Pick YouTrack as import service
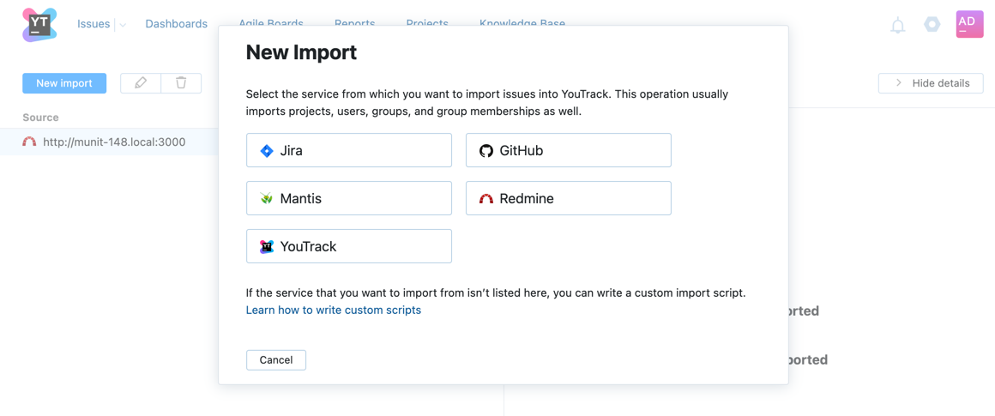The height and width of the screenshot is (416, 995). pyautogui.click(x=348, y=246)
